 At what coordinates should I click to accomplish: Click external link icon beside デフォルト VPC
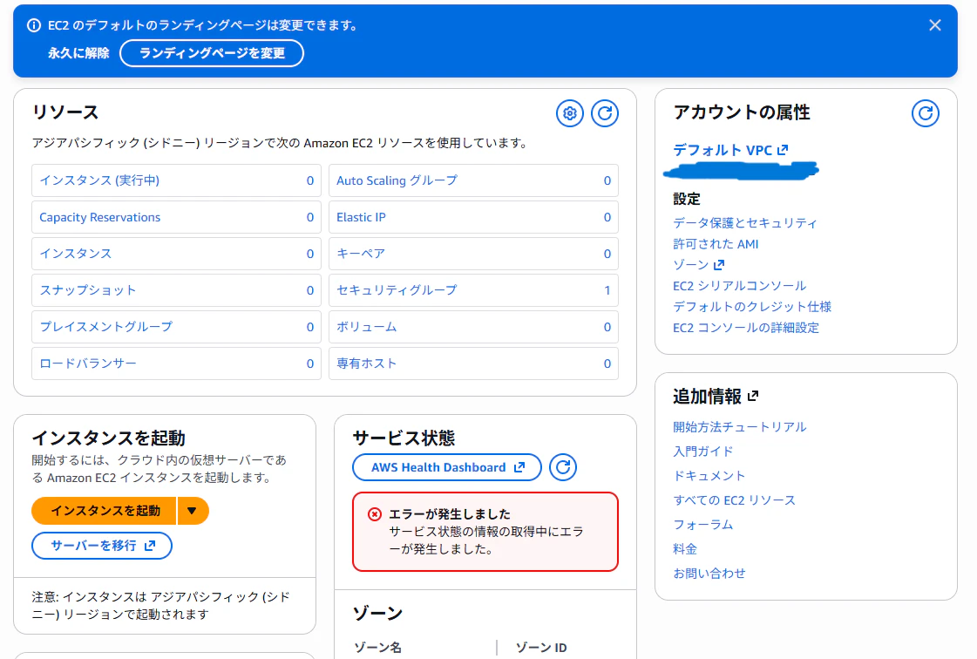tap(784, 150)
